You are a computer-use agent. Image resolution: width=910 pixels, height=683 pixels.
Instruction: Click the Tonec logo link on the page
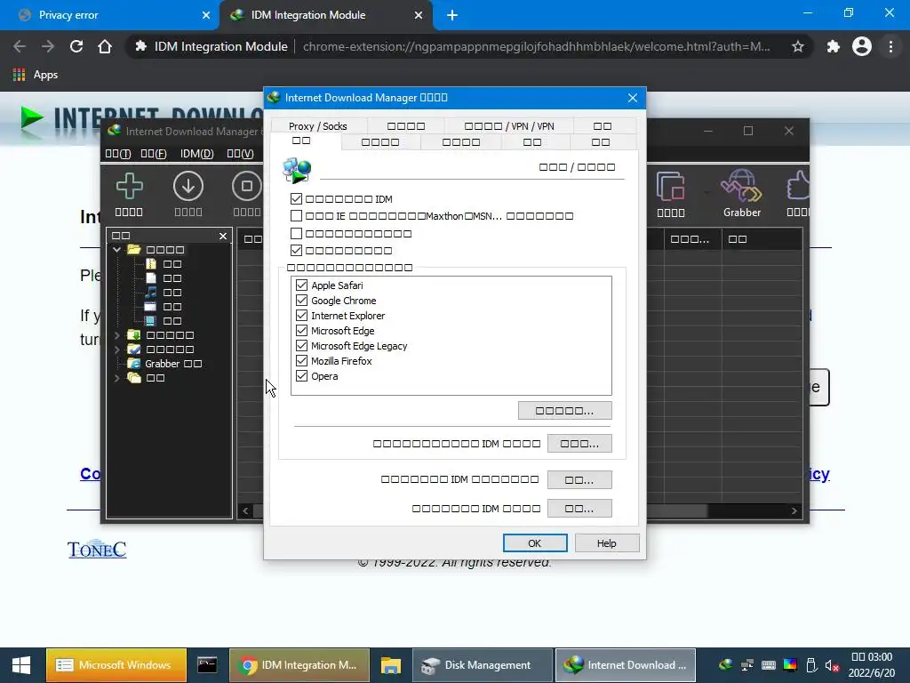tap(97, 550)
